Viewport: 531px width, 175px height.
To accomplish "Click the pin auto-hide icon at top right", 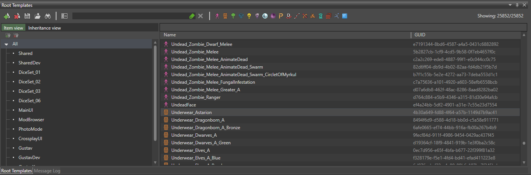I will [518, 5].
